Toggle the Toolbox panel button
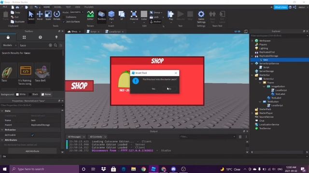 (x=101, y=16)
